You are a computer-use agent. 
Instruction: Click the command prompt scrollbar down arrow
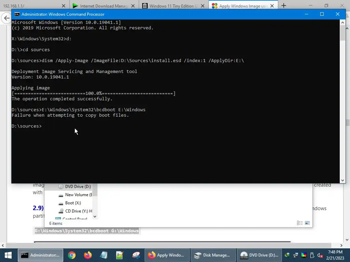click(342, 180)
